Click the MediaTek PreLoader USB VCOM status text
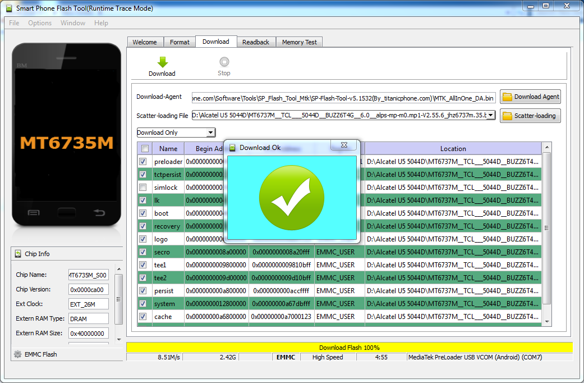The height and width of the screenshot is (383, 584). coord(475,357)
